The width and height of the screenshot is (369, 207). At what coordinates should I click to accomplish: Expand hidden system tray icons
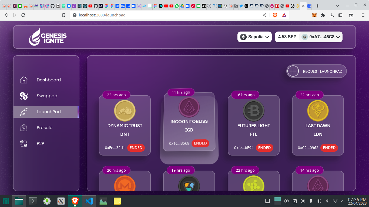click(x=343, y=201)
